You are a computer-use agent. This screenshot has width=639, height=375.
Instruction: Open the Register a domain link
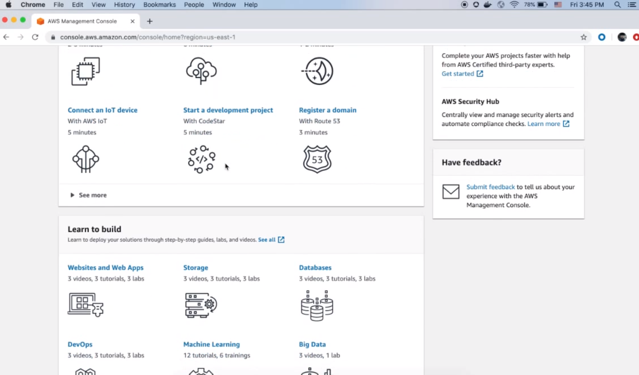[327, 110]
